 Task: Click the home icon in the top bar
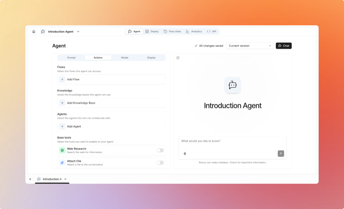(x=34, y=31)
